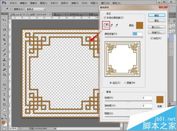Select the 选区(C) radio button
Viewport: 177px width, 131px height.
(x=110, y=83)
